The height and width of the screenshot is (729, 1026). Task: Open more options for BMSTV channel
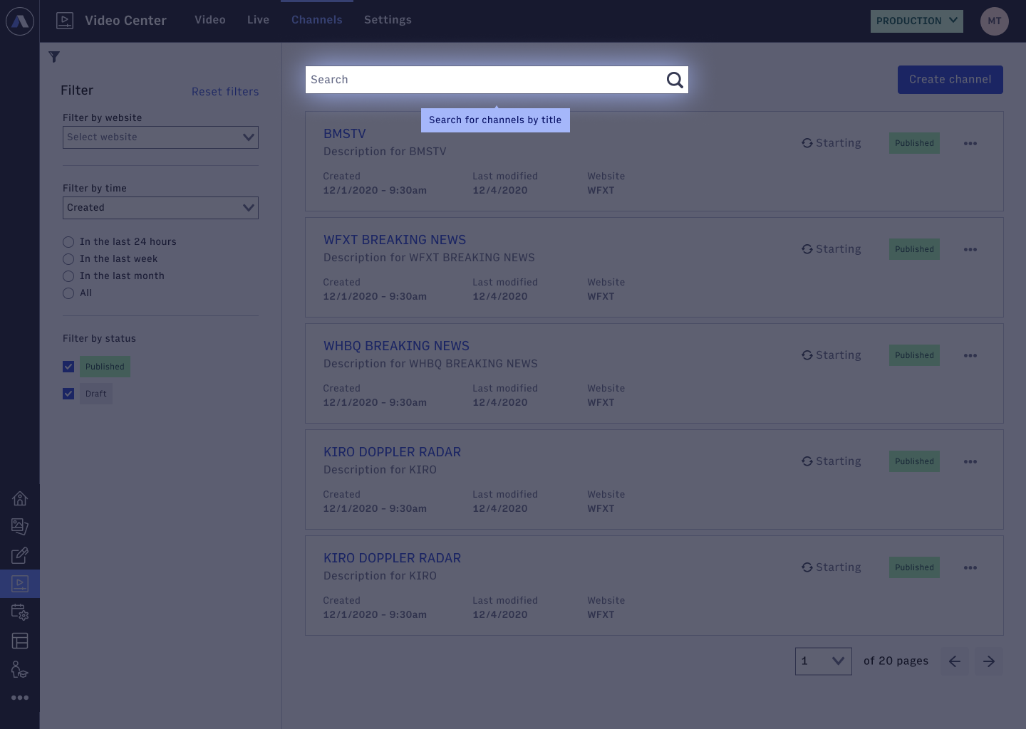point(970,143)
